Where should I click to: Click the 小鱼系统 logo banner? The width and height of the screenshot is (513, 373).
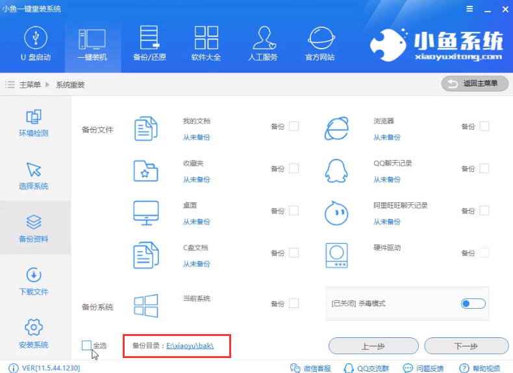tap(437, 45)
